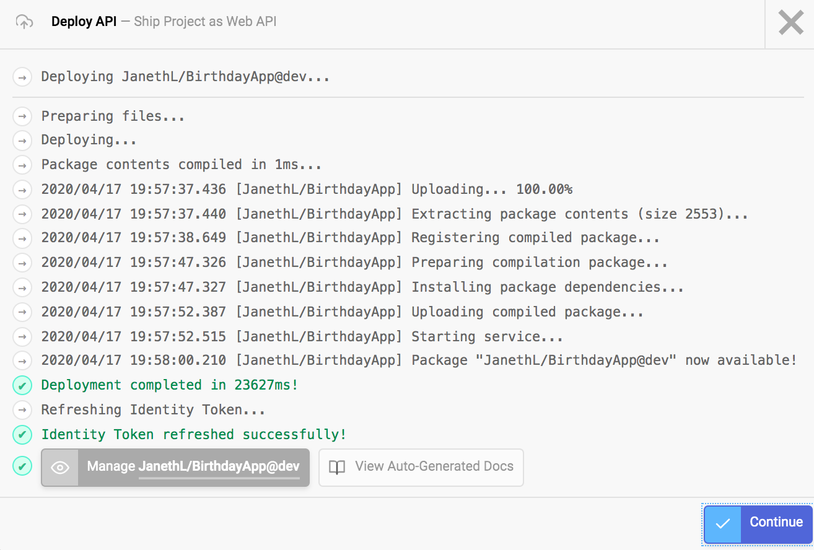The image size is (814, 550).
Task: Click 'Ship Project as Web API' subtitle
Action: pyautogui.click(x=205, y=22)
